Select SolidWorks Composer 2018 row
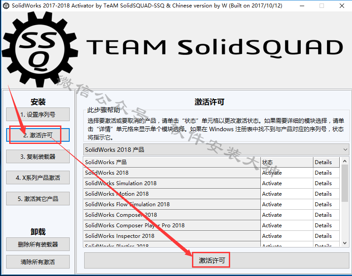Image resolution: width=352 pixels, height=276 pixels. tap(172, 215)
